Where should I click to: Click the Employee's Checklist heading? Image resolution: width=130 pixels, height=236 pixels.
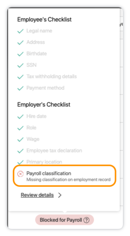tap(44, 19)
